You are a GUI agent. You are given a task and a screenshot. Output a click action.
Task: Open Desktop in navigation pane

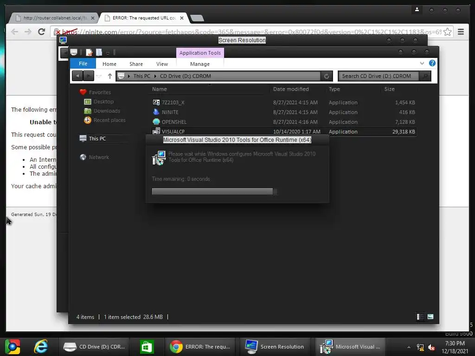[x=103, y=102]
